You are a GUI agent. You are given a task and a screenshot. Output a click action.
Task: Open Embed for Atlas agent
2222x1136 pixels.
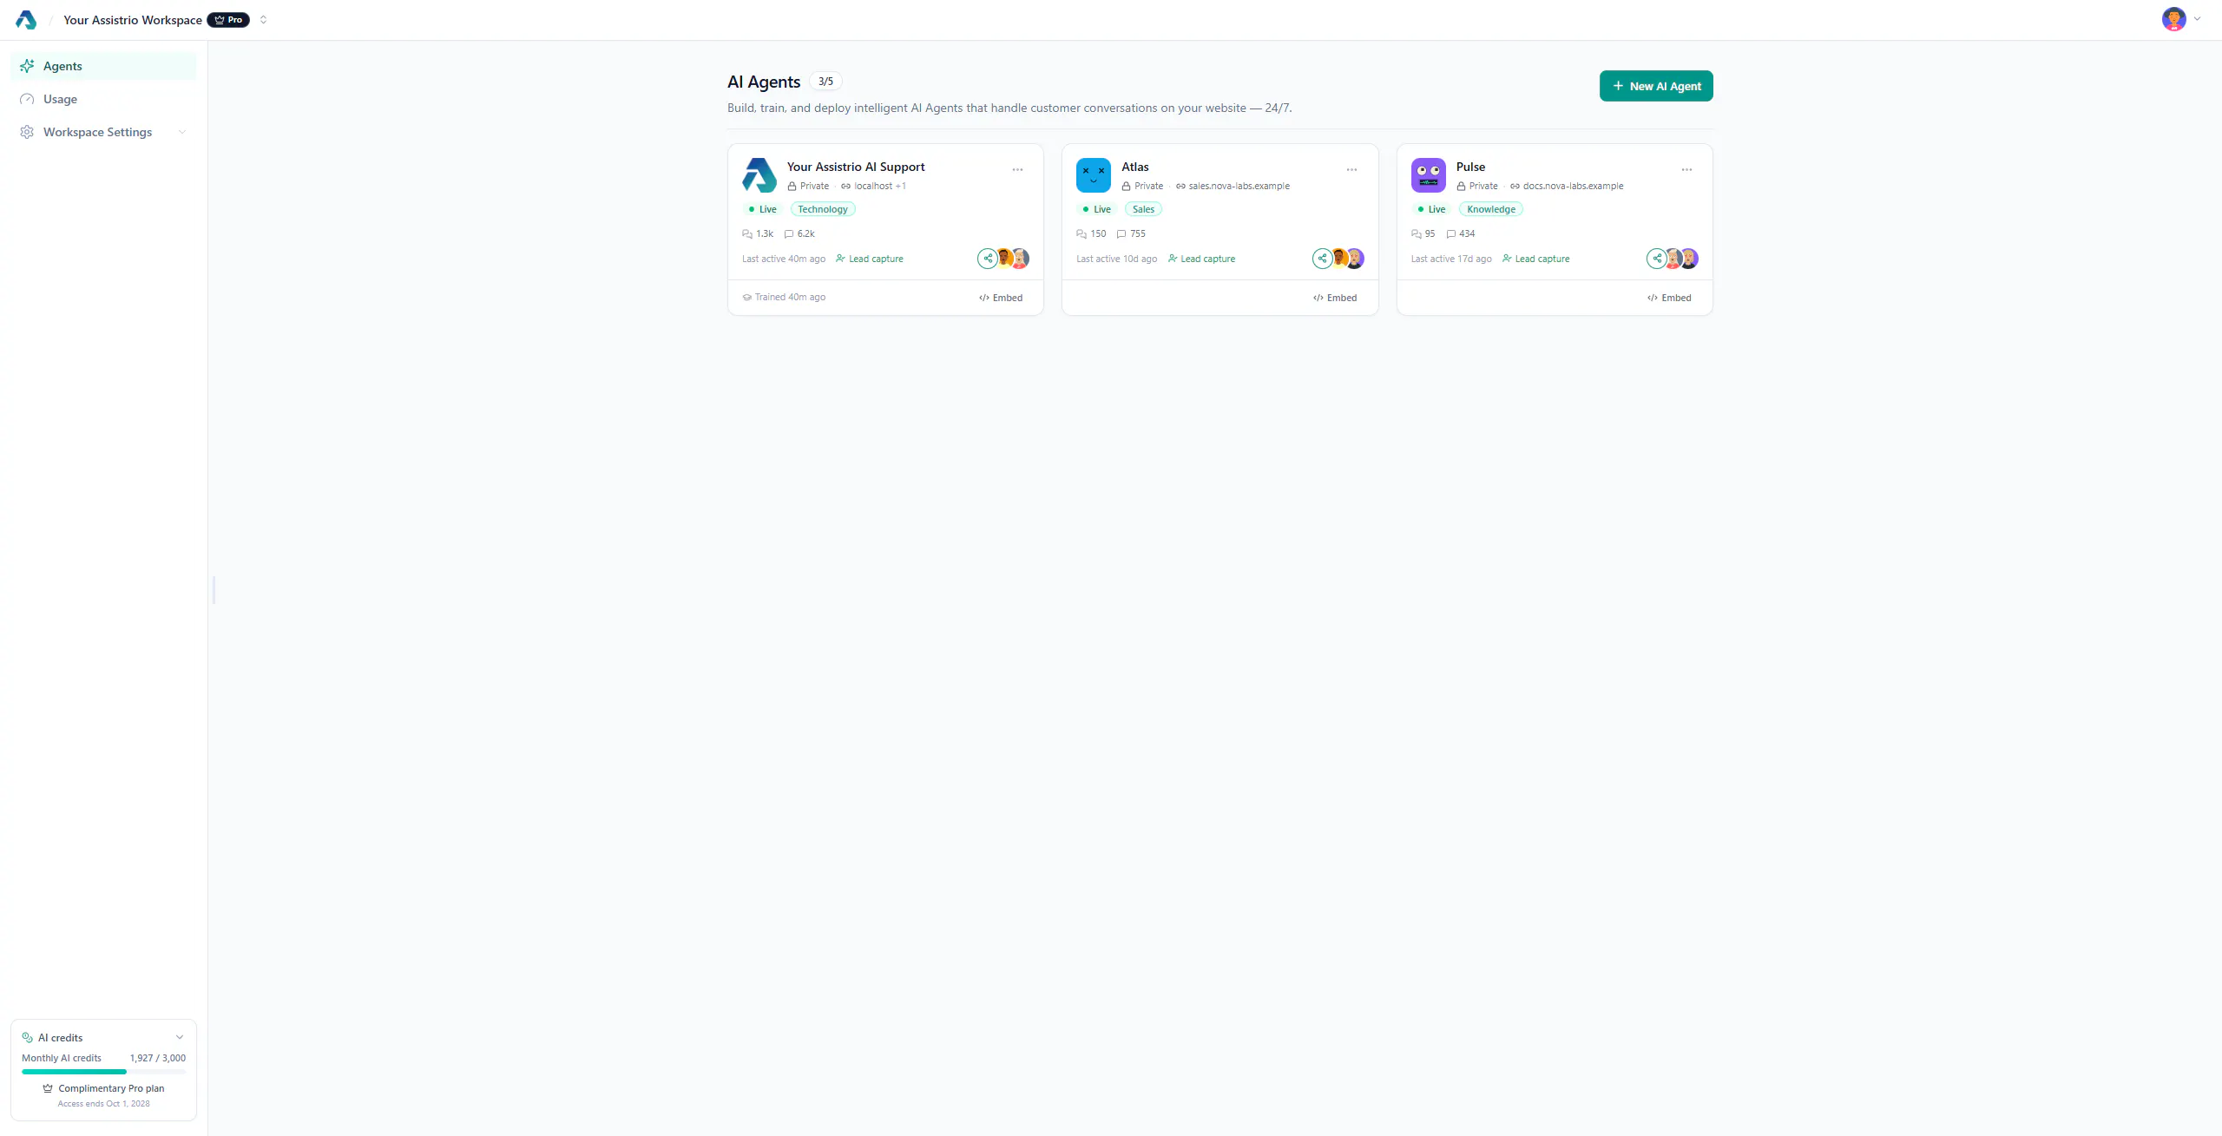[1335, 298]
